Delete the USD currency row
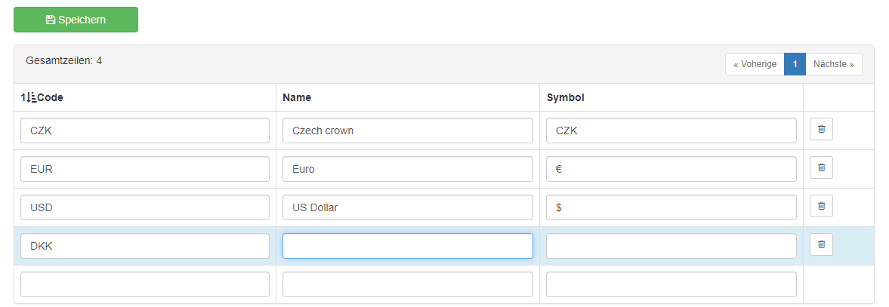The image size is (889, 307). 821,206
